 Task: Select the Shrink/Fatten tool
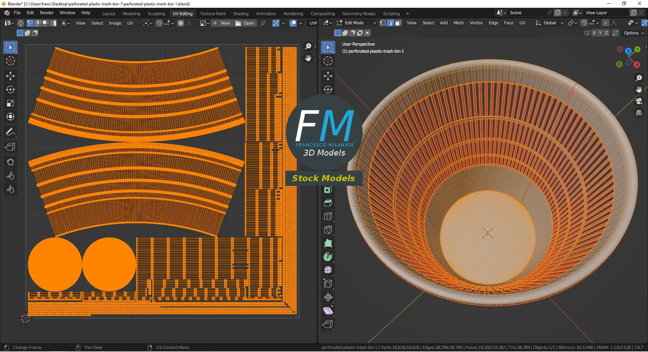(328, 297)
